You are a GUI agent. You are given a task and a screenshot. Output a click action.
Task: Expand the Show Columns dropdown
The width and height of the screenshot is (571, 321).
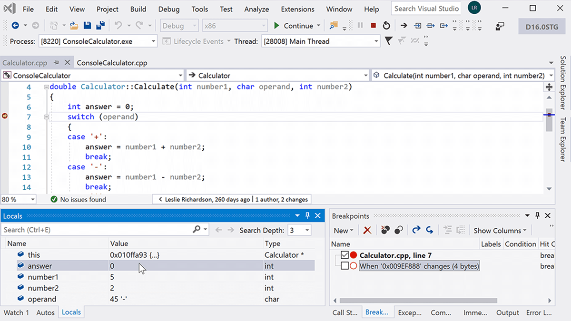[x=500, y=230]
